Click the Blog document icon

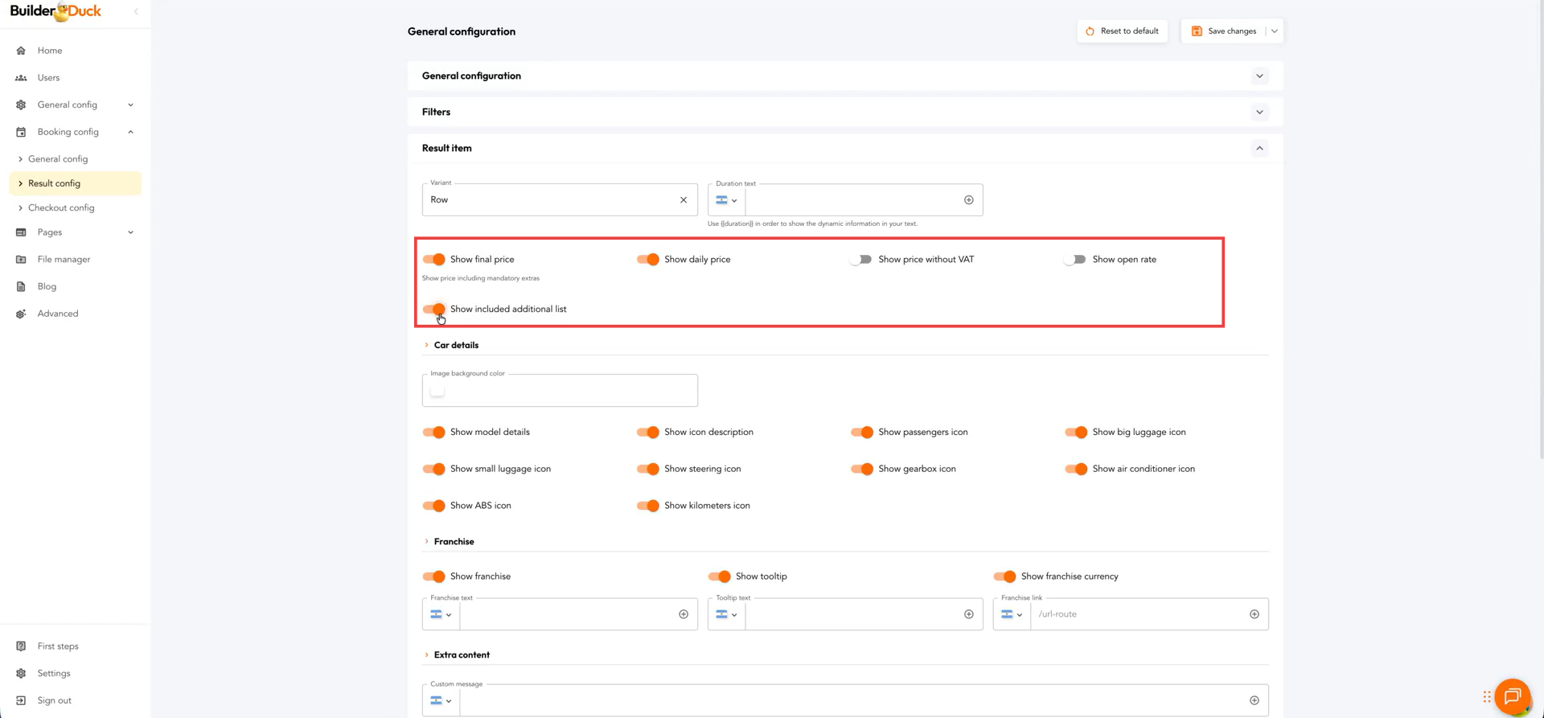tap(21, 287)
